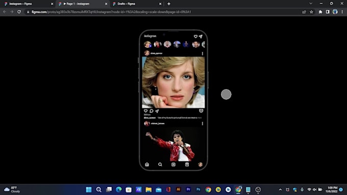This screenshot has height=195, width=347.
Task: Open profile avatar in bottom nav
Action: pyautogui.click(x=200, y=164)
